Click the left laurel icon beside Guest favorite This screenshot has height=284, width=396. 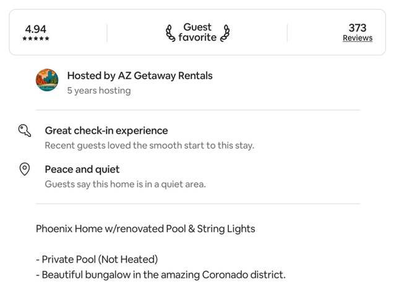click(x=171, y=33)
